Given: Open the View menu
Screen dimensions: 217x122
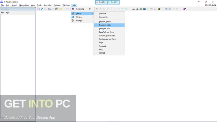Looking at the screenshot, I should (33, 5).
